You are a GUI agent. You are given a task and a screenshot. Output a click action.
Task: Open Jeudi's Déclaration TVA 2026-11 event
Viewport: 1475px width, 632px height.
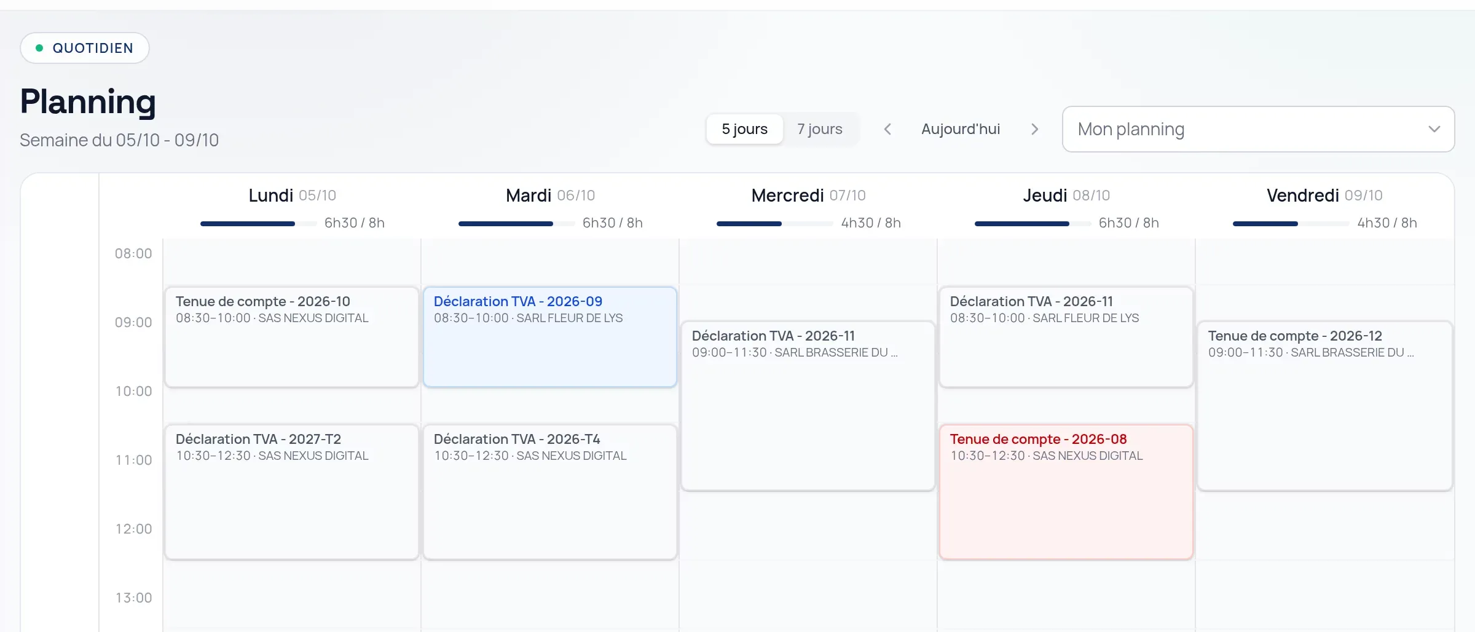pyautogui.click(x=1066, y=337)
